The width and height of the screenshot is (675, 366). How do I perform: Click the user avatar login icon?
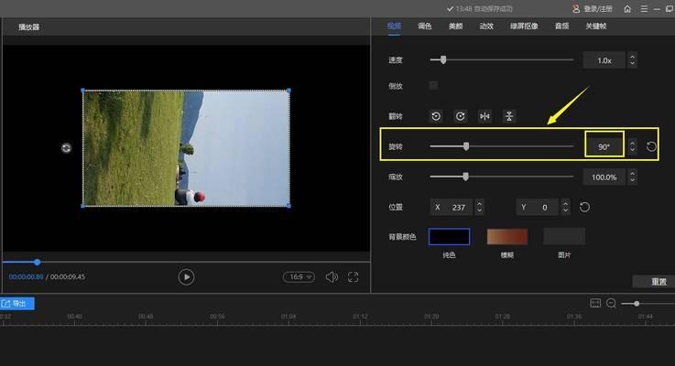point(576,8)
